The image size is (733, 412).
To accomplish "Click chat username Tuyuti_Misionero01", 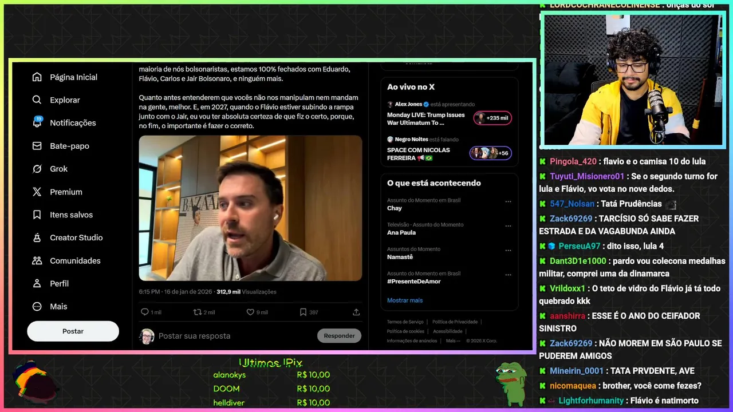I will (x=587, y=176).
